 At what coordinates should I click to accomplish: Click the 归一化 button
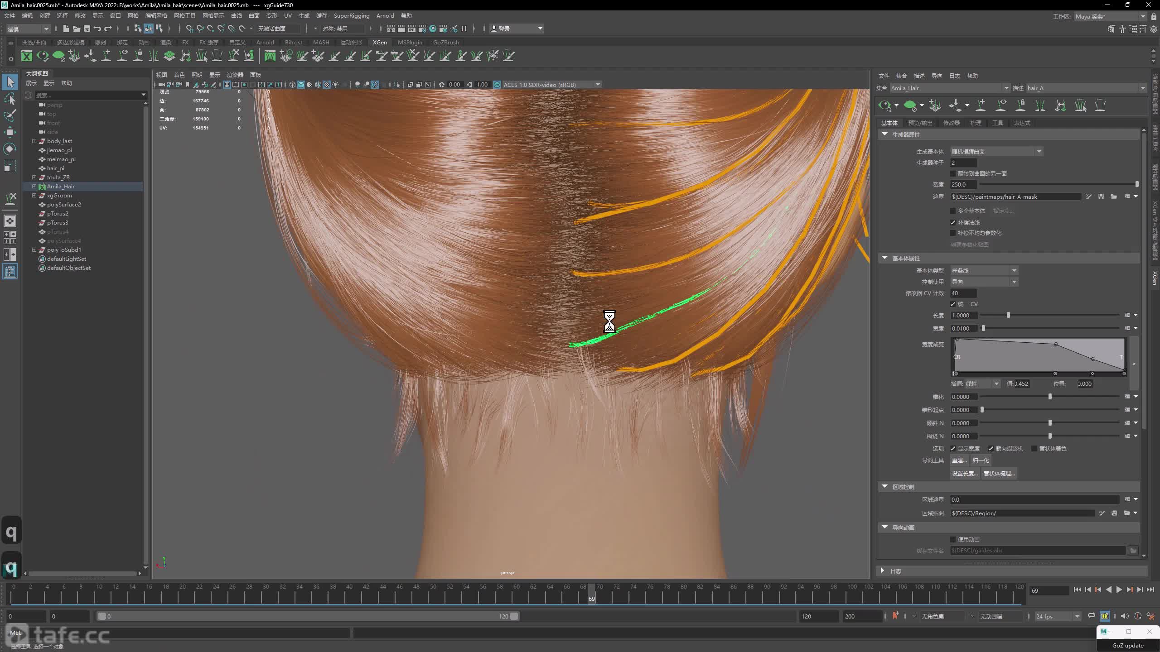tap(981, 460)
